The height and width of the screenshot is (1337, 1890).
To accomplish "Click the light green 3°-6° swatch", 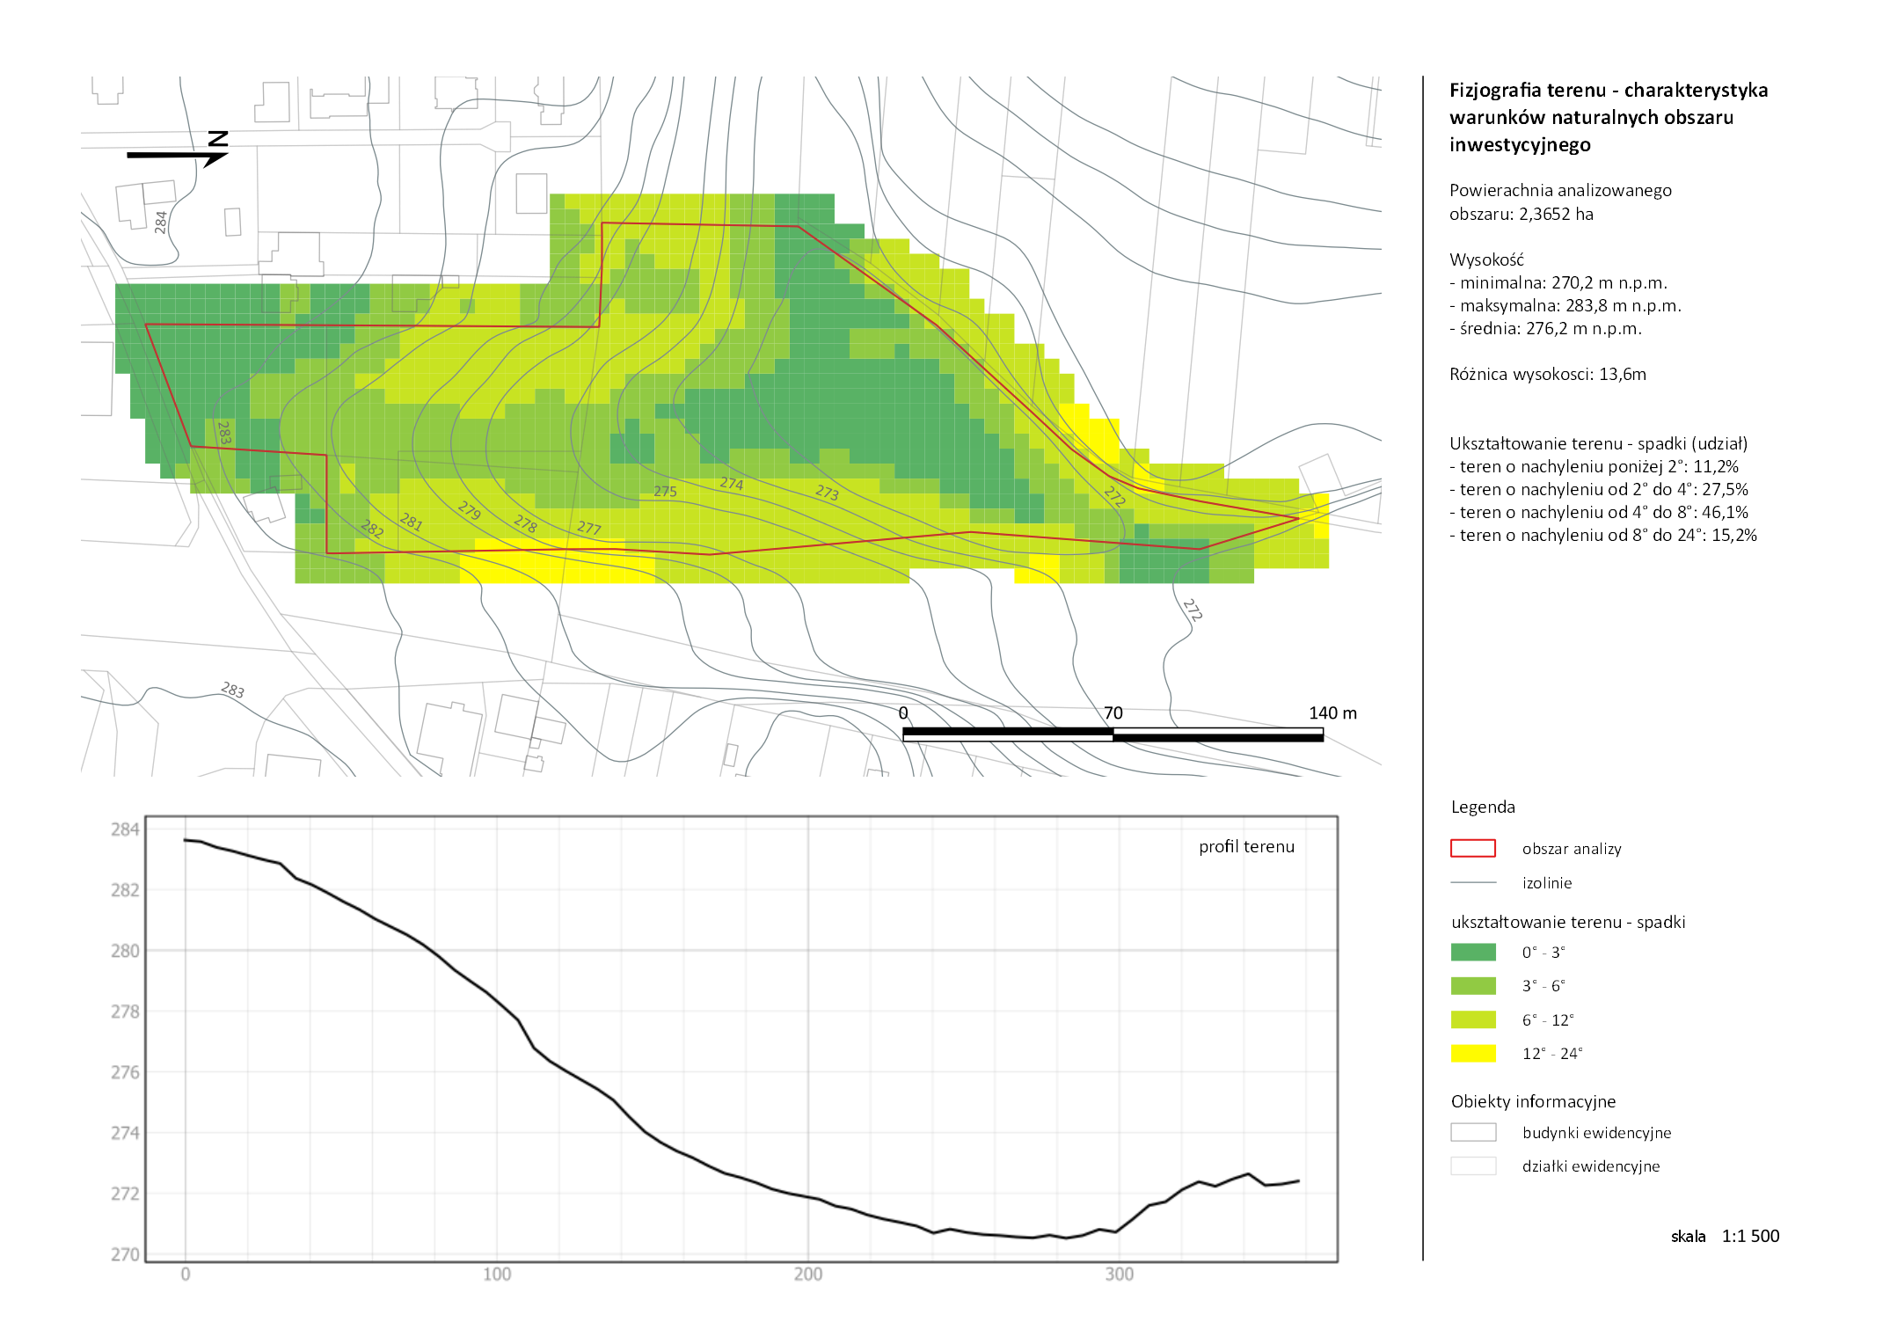I will pyautogui.click(x=1472, y=985).
